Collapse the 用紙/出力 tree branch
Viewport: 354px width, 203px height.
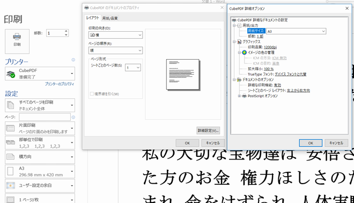click(x=234, y=25)
